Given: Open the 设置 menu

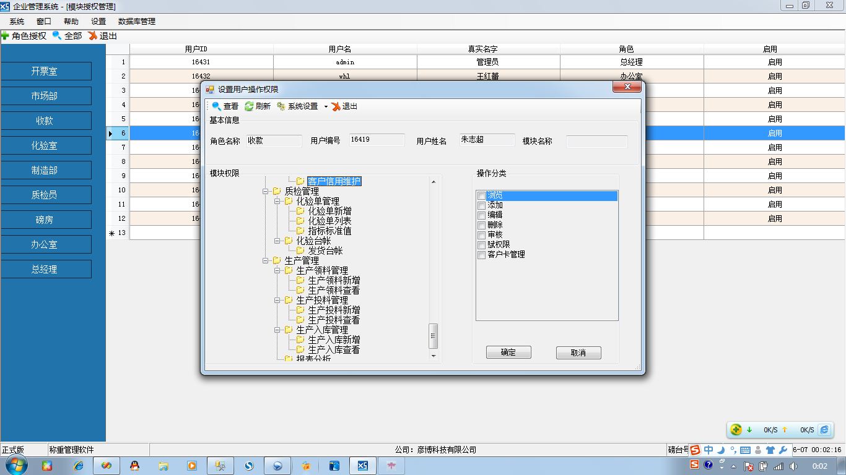Looking at the screenshot, I should tap(98, 22).
